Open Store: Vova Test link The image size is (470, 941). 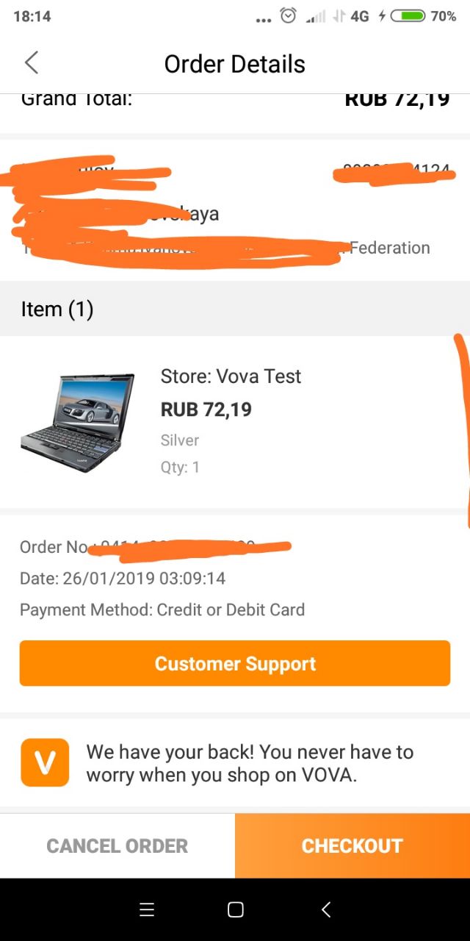(231, 376)
